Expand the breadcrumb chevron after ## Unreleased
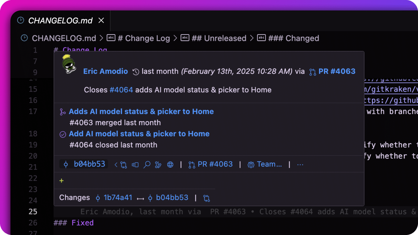Viewport: 418px width, 235px height. tap(252, 38)
